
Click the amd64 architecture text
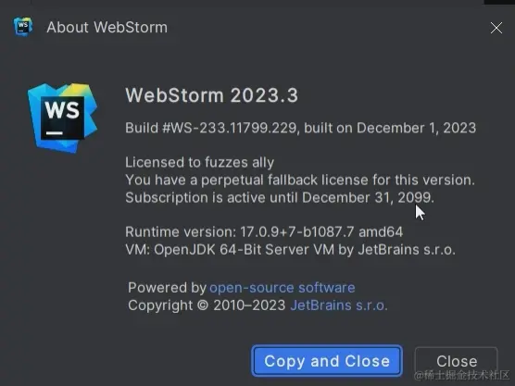click(381, 232)
